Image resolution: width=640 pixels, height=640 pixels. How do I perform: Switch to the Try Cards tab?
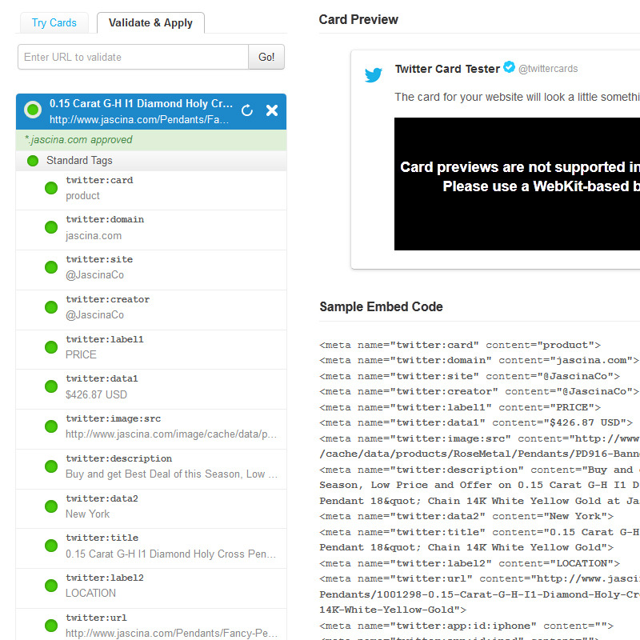54,23
